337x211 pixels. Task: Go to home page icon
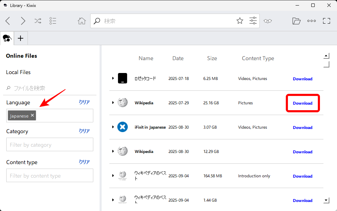82,21
